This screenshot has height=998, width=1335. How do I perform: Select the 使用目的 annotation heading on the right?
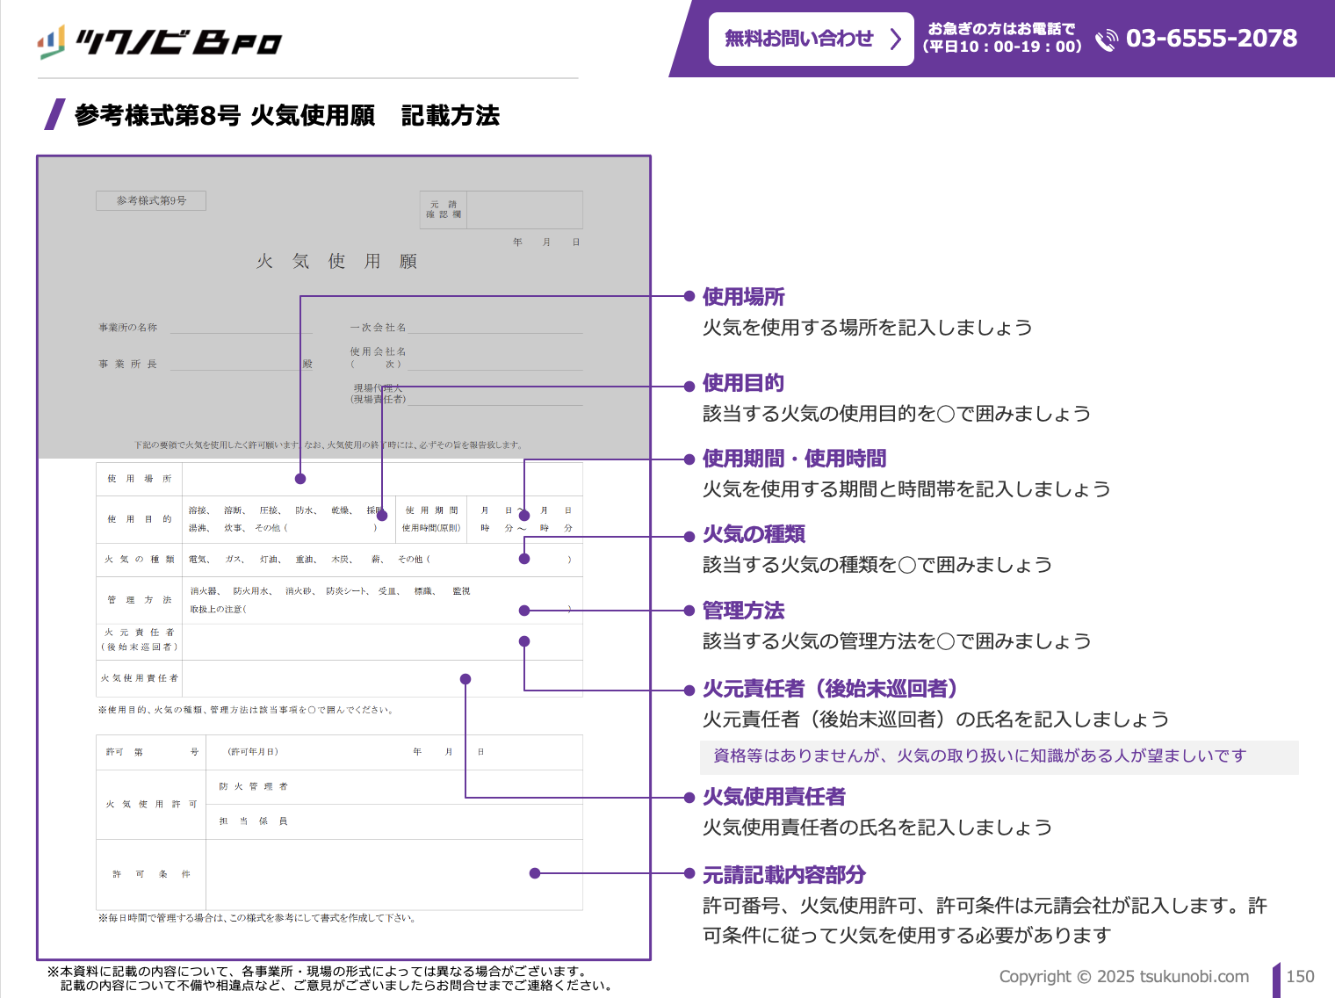coord(743,383)
